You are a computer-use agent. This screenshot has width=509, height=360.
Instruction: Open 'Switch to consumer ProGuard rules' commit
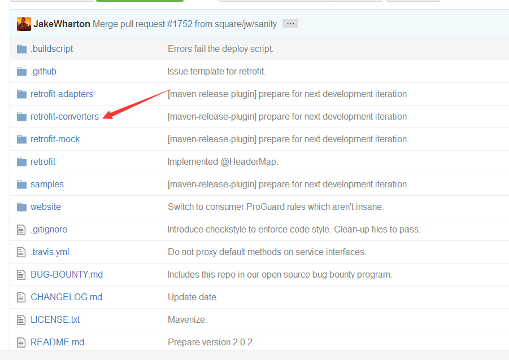pyautogui.click(x=276, y=207)
